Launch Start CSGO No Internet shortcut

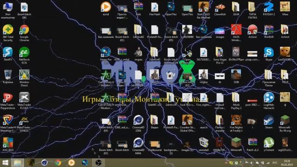tap(204, 10)
